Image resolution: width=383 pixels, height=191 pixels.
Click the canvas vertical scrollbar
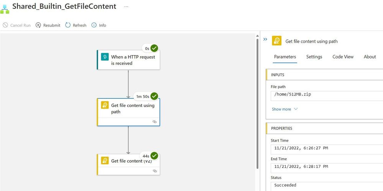[257, 103]
